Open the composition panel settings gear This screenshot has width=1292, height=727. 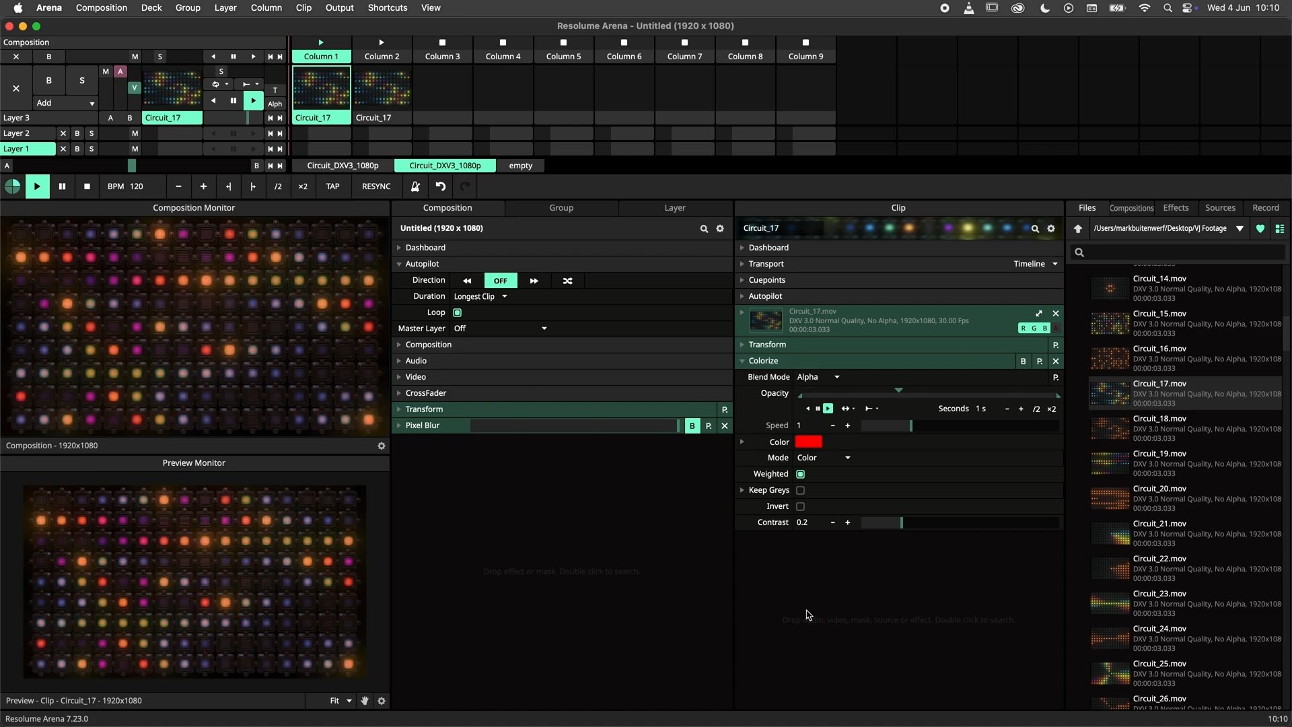point(720,228)
